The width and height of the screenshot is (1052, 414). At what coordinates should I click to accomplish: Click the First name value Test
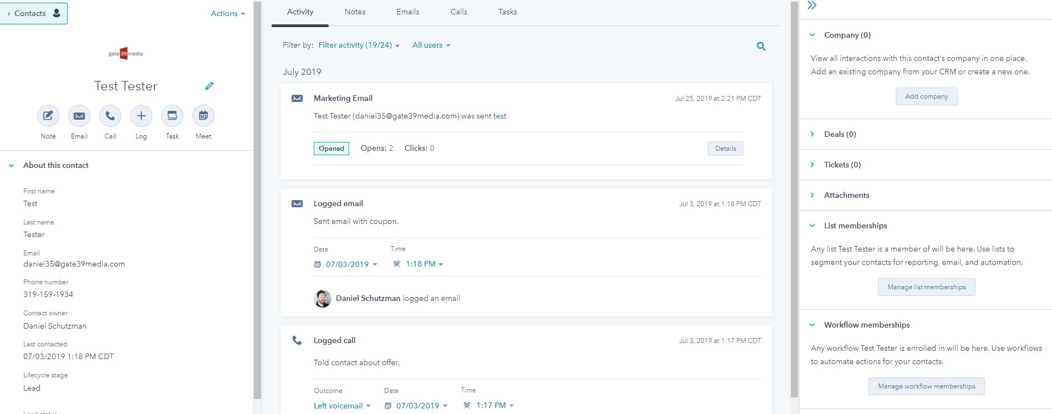[x=30, y=203]
